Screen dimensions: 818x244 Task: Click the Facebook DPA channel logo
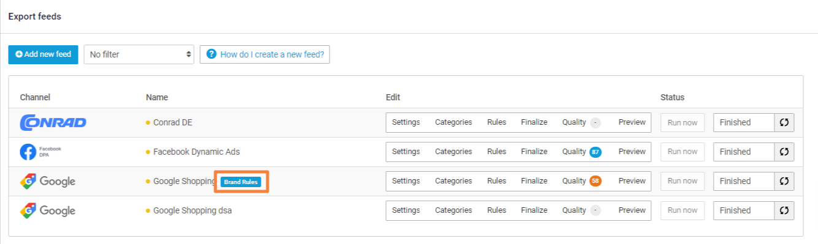coord(41,152)
